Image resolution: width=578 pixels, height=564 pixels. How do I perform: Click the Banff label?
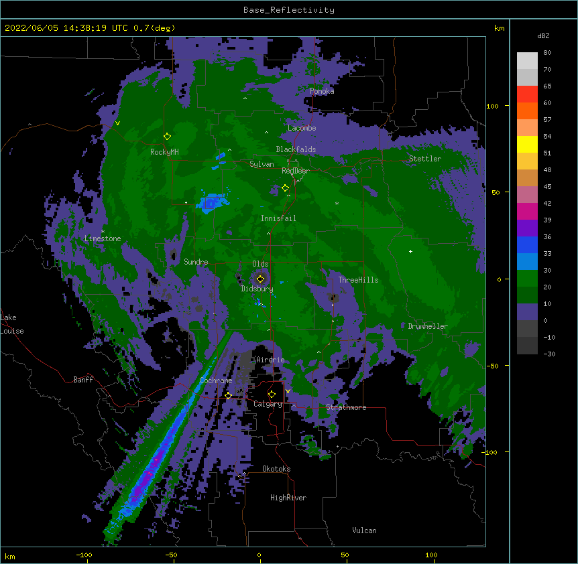tap(83, 380)
